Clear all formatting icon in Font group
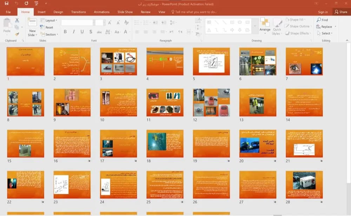Viewport: 351px width, 216px height. [x=126, y=22]
